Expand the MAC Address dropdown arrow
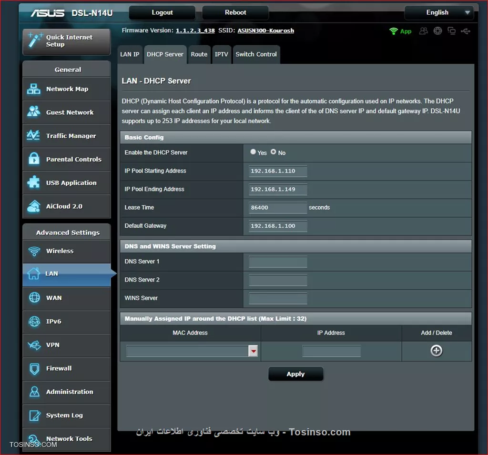Image resolution: width=488 pixels, height=455 pixels. click(x=254, y=351)
